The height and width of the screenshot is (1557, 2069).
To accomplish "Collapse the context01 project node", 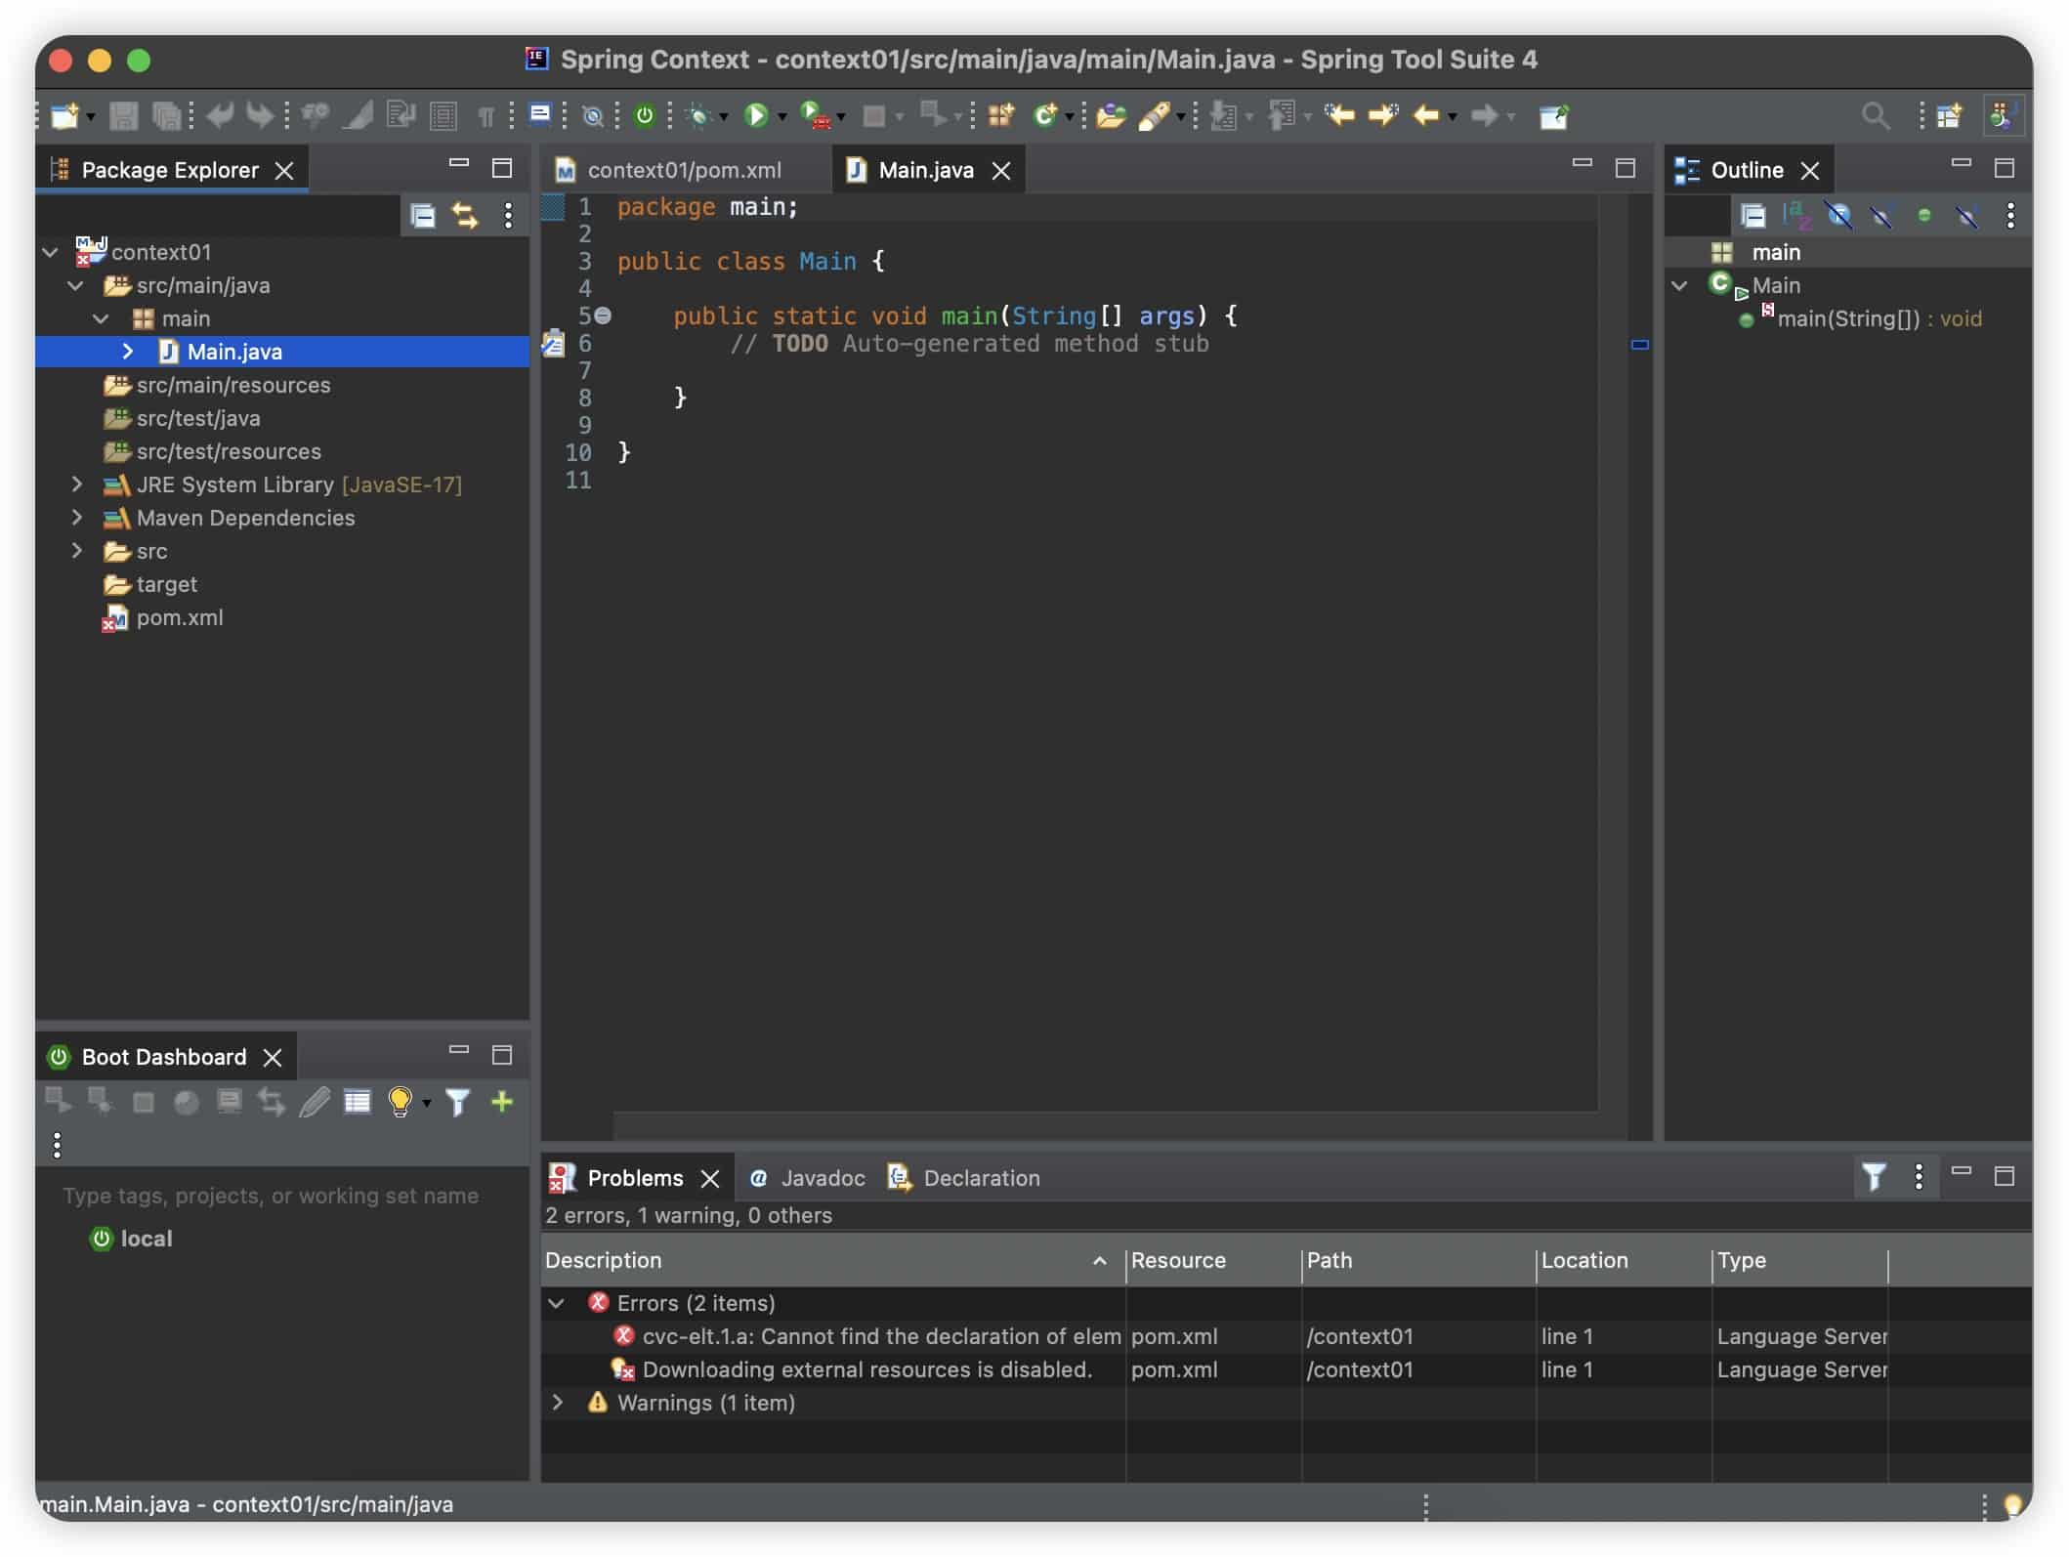I will tap(51, 252).
